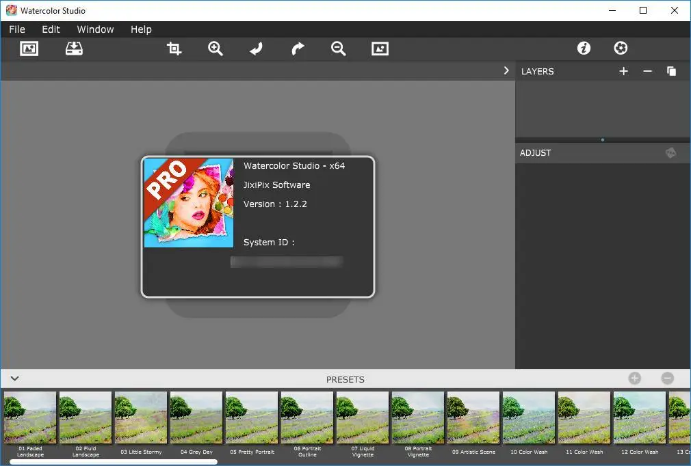Click the Watercolor Studio - x64 title text
Viewport: 691px width, 466px height.
[294, 166]
